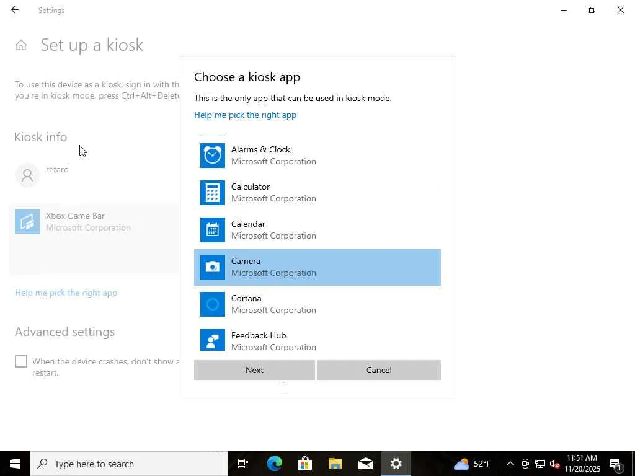Viewport: 635px width, 476px height.
Task: Click the Feedback Hub app icon
Action: point(213,340)
